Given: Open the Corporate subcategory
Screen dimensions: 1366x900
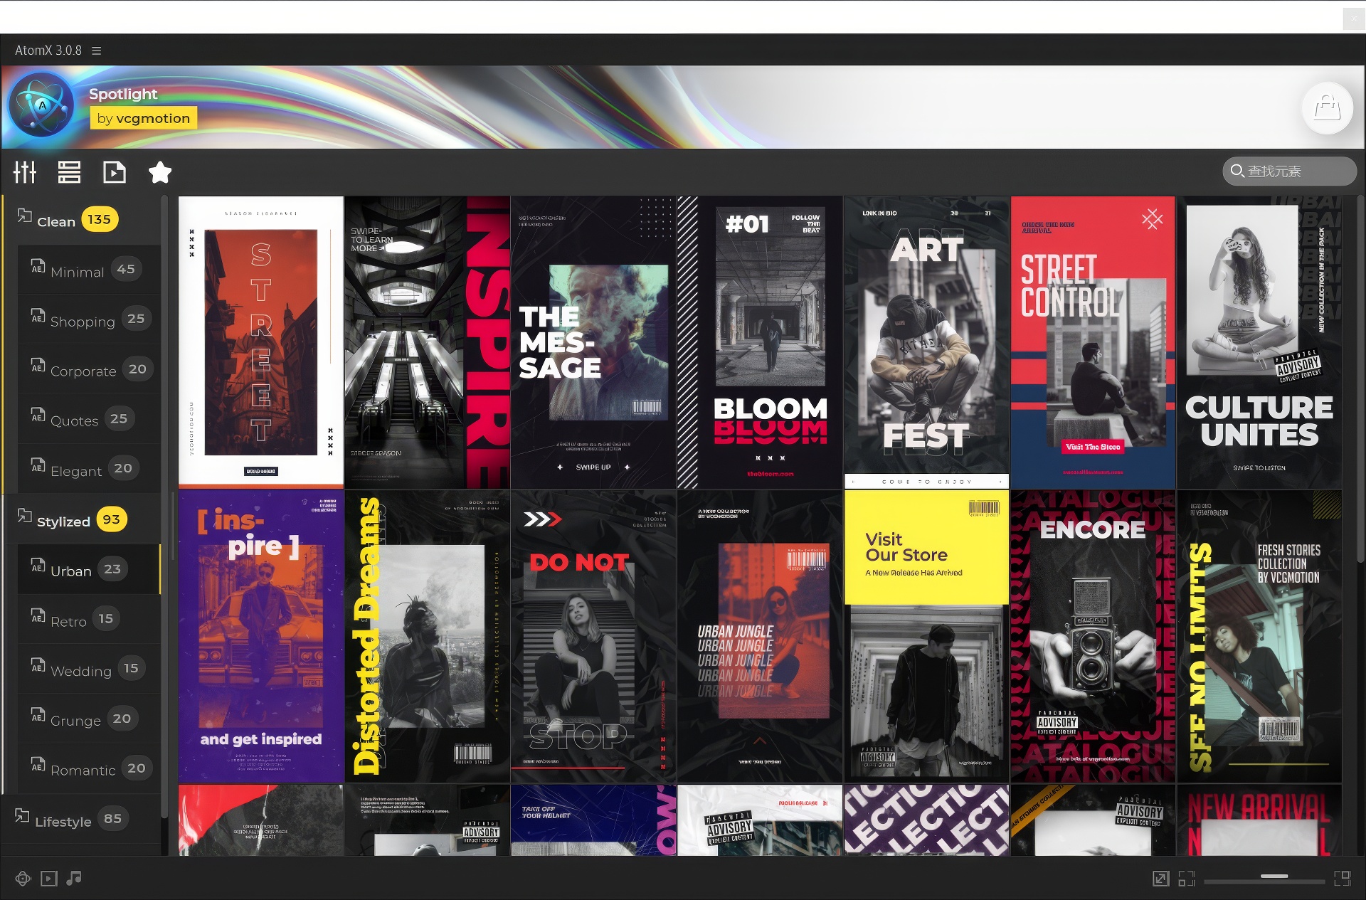Looking at the screenshot, I should tap(89, 369).
